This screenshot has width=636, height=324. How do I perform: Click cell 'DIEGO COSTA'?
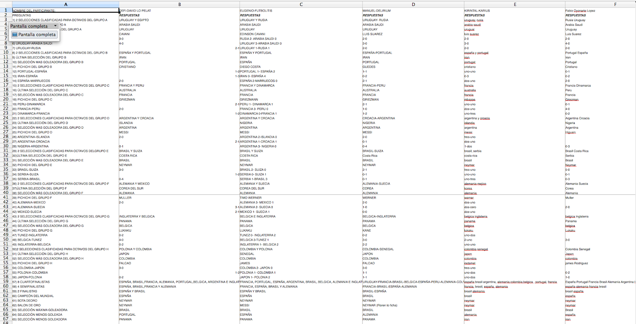[250, 67]
